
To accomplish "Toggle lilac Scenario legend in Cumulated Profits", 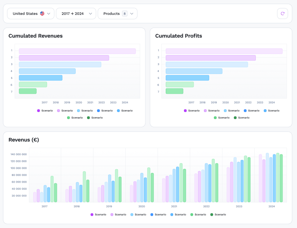I will point(212,110).
